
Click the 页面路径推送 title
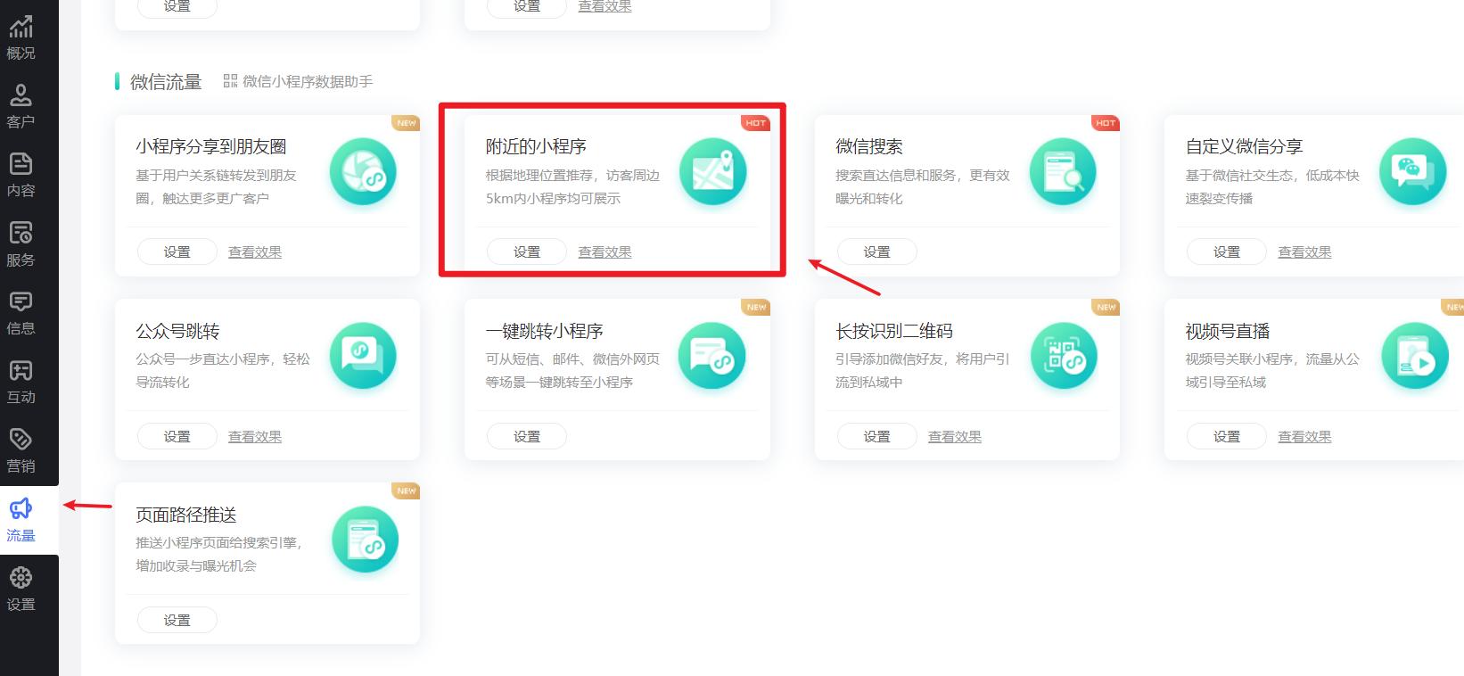[186, 515]
